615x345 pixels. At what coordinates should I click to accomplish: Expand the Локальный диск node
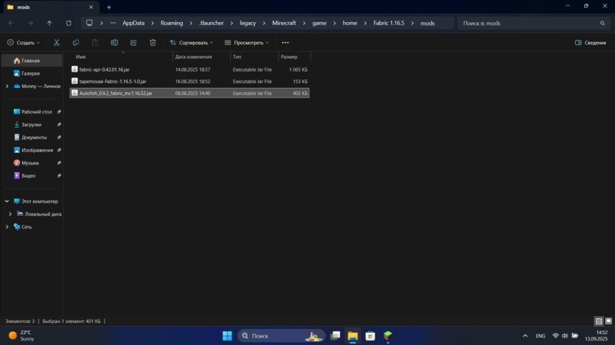(x=10, y=214)
